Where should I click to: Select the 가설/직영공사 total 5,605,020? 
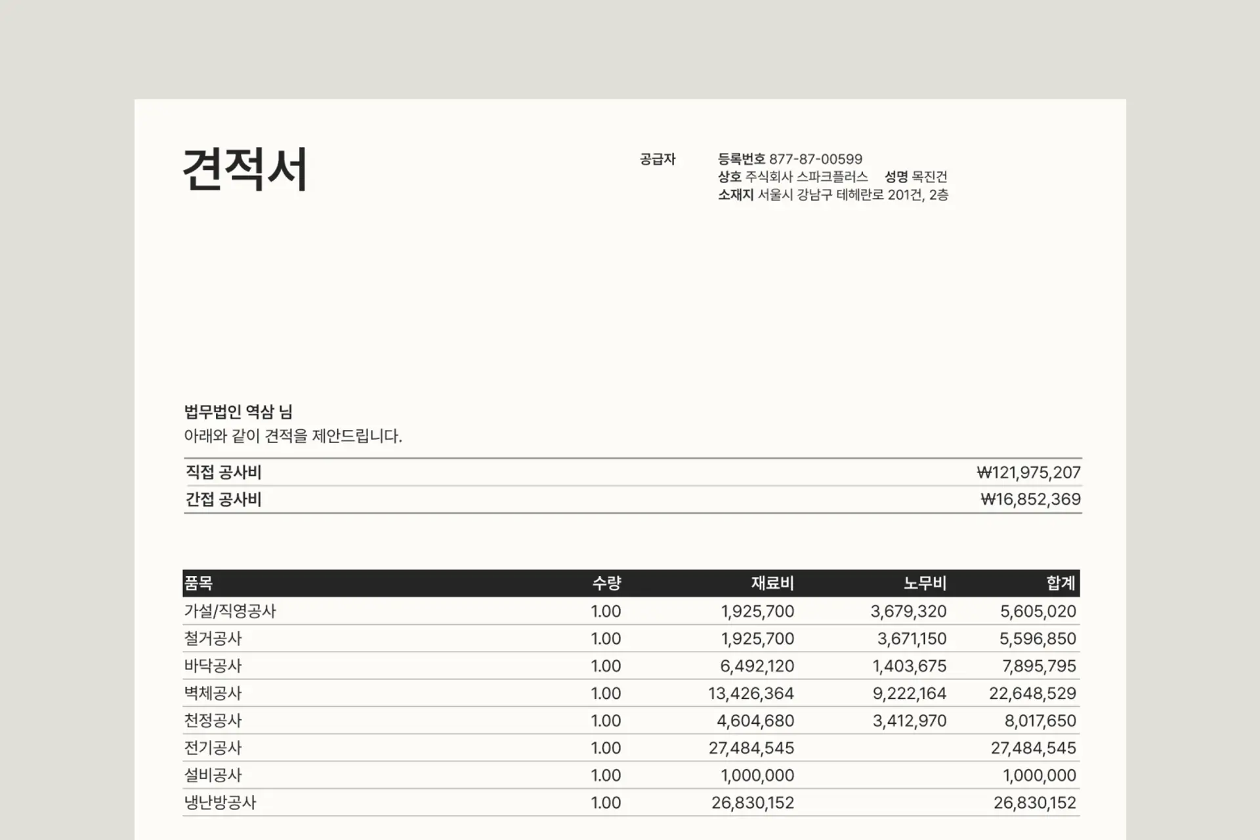[x=1038, y=612]
